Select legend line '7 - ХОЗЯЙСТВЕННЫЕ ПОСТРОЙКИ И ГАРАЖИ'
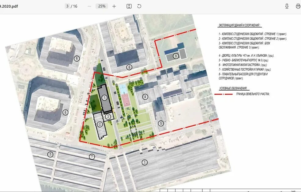This screenshot has width=301, height=192. pyautogui.click(x=245, y=69)
